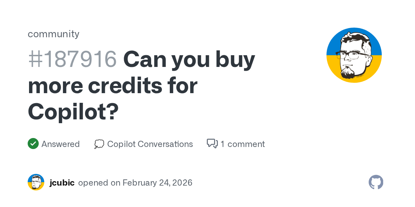Viewport: 415px width, 207px height.
Task: Click the "jcubic" username
Action: [62, 183]
